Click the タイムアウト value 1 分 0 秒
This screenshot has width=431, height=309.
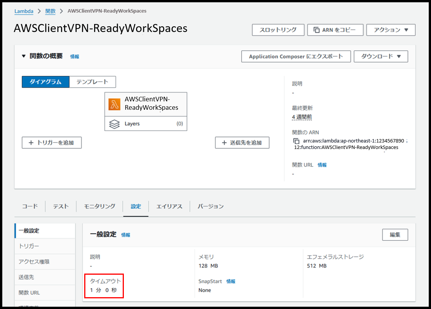[x=103, y=290]
